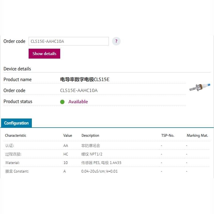This screenshot has height=214, width=214.
Task: Select the Order code input field
Action: [x=69, y=41]
